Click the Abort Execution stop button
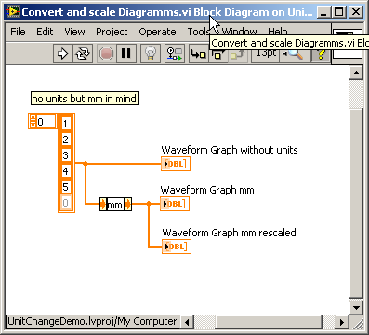The width and height of the screenshot is (369, 335). point(106,54)
